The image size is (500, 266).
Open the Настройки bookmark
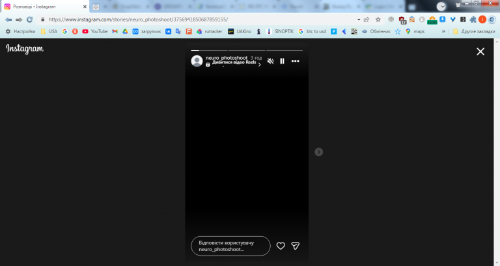pyautogui.click(x=20, y=31)
